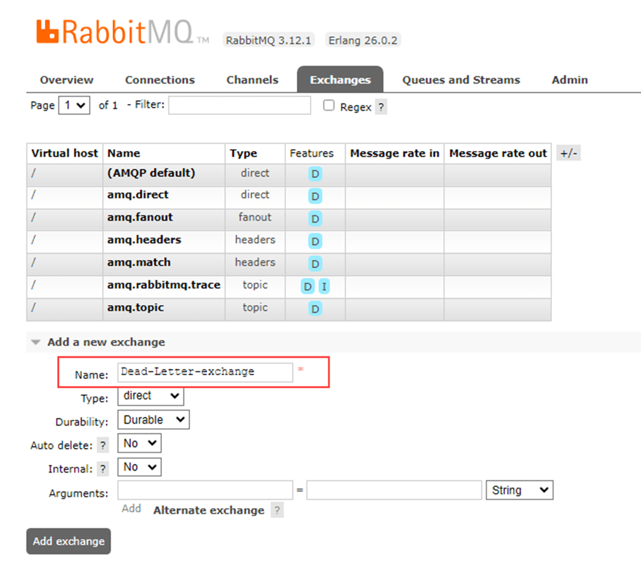This screenshot has height=561, width=641.
Task: Click the Arguments value input field
Action: [x=394, y=490]
